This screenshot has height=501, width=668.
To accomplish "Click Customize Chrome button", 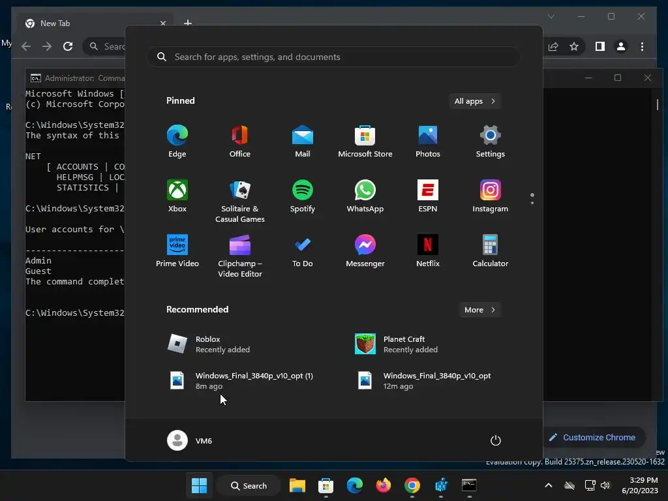I will tap(594, 438).
